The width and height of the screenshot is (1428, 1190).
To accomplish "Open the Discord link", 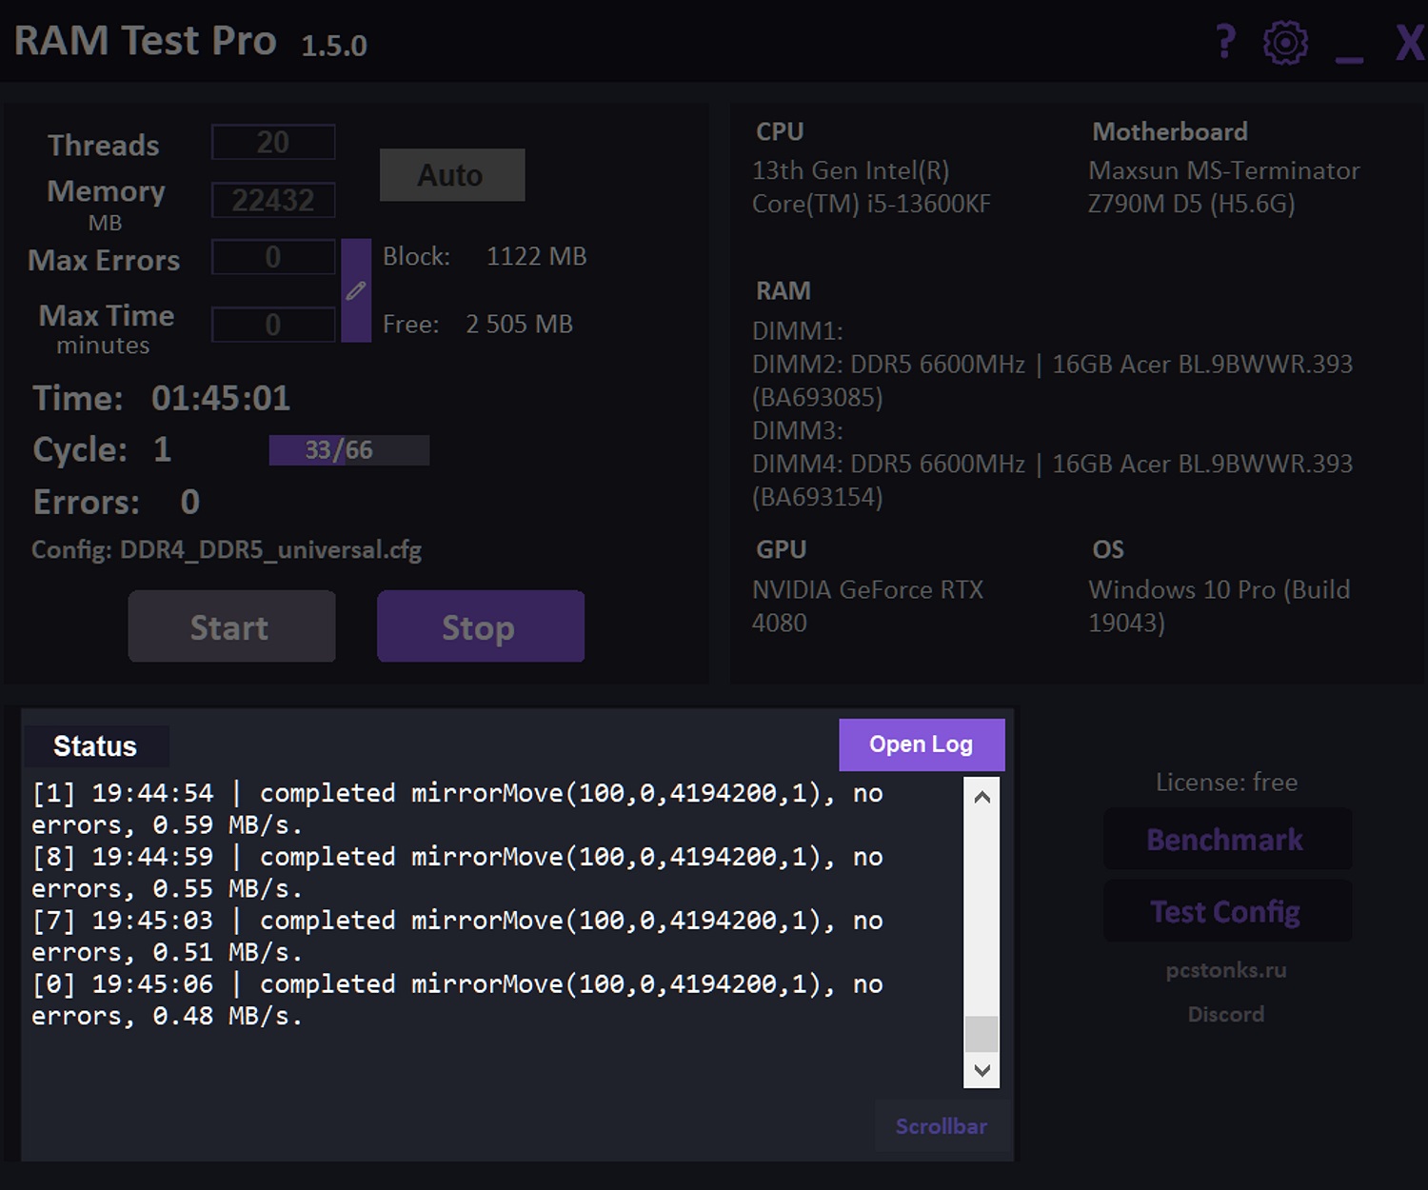I will (1226, 1015).
